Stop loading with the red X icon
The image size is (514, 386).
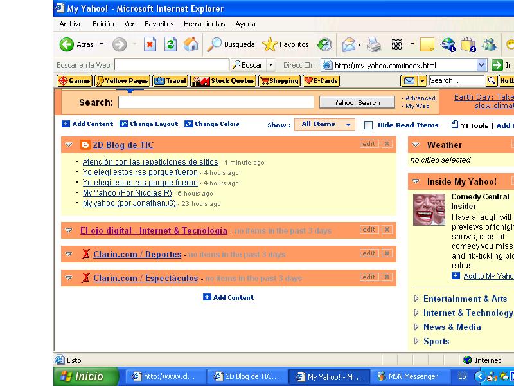click(150, 44)
